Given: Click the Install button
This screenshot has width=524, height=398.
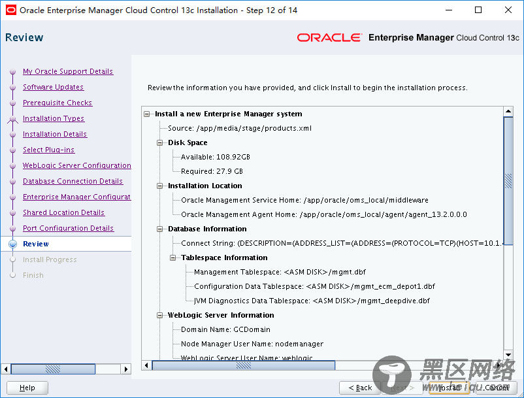Looking at the screenshot, I should click(450, 388).
